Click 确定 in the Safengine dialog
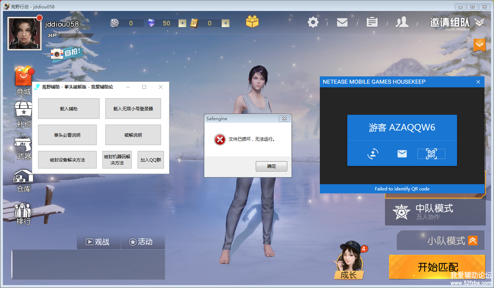The width and height of the screenshot is (494, 288). click(271, 166)
